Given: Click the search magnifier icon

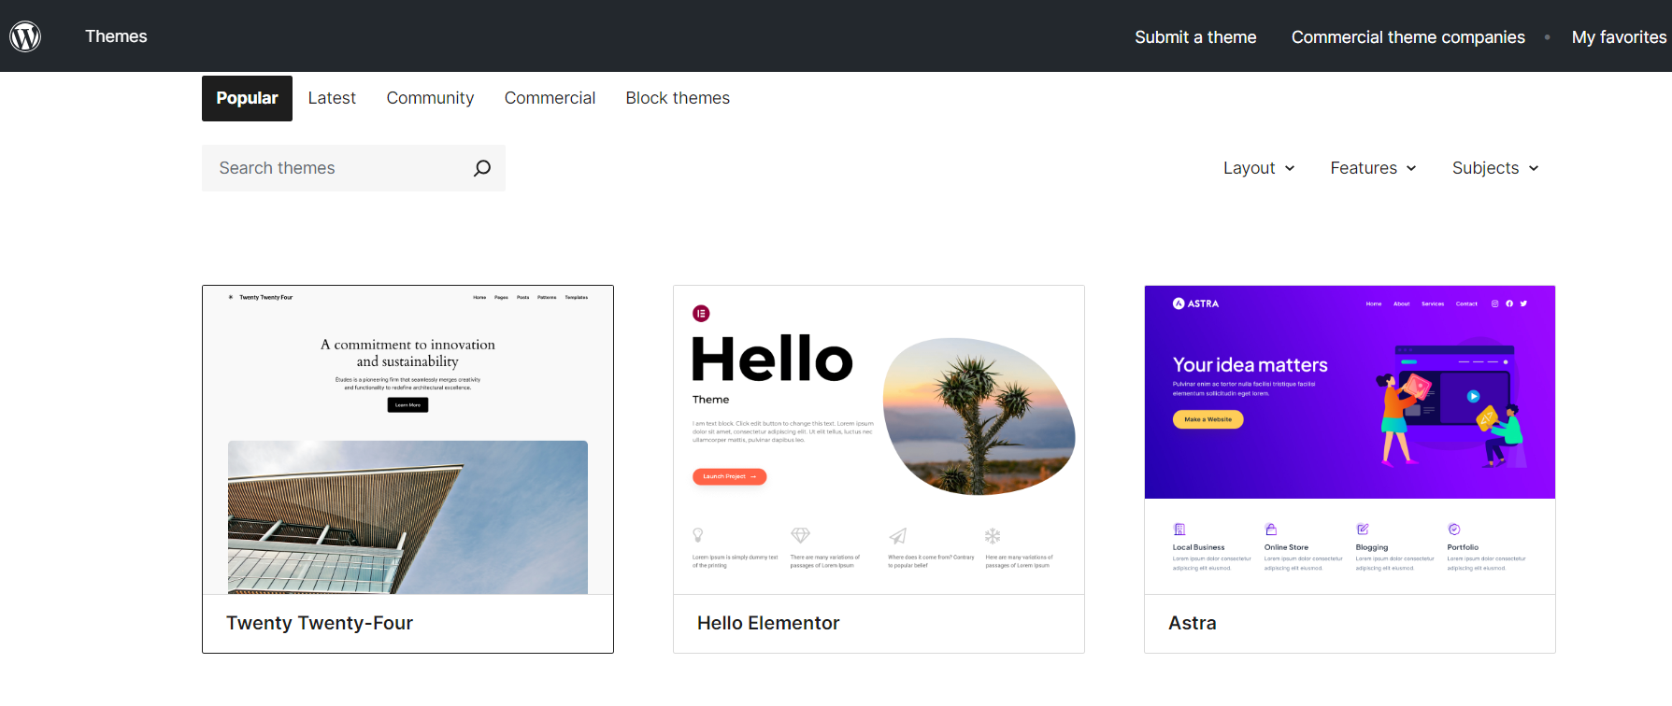Looking at the screenshot, I should point(481,168).
